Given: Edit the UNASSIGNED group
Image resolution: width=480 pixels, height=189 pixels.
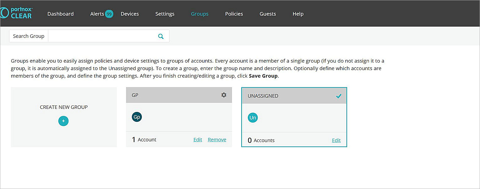Looking at the screenshot, I should click(336, 140).
